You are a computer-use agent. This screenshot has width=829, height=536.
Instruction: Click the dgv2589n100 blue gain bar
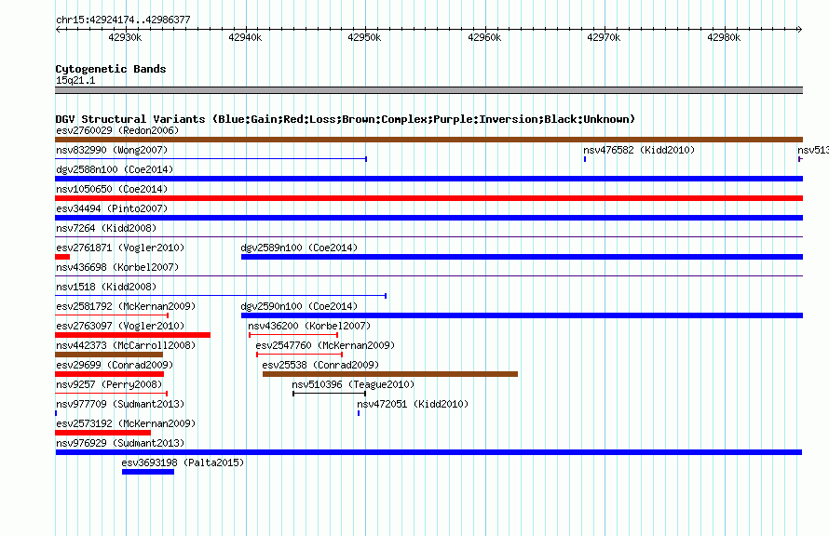pyautogui.click(x=522, y=257)
